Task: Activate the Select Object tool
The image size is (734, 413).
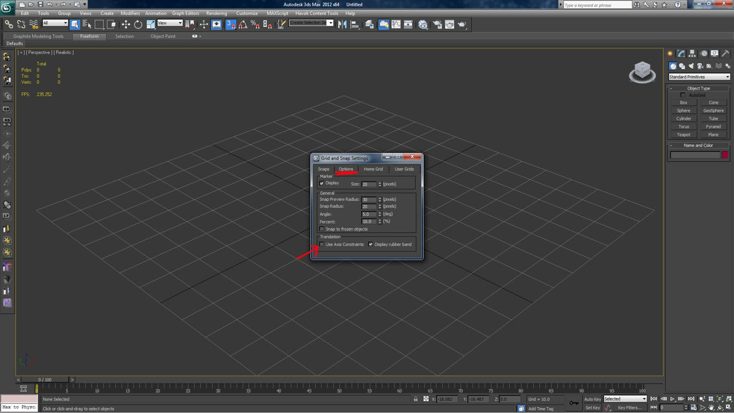Action: 75,24
